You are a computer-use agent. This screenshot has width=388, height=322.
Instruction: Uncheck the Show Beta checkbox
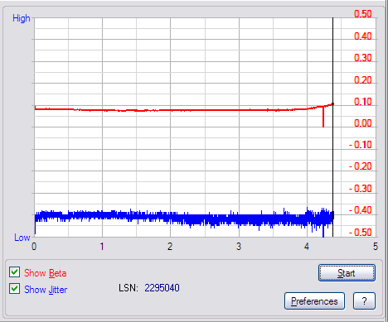point(14,272)
